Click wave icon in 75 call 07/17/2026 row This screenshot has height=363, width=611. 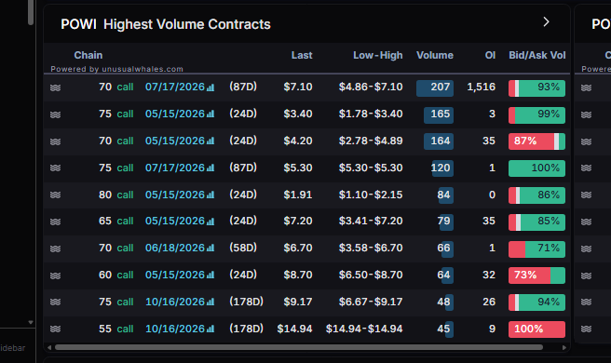click(55, 168)
